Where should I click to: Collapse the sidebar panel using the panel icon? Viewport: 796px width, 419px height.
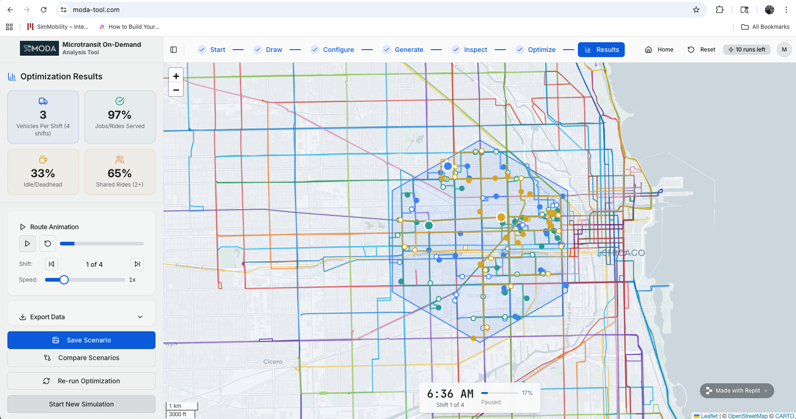pyautogui.click(x=174, y=49)
